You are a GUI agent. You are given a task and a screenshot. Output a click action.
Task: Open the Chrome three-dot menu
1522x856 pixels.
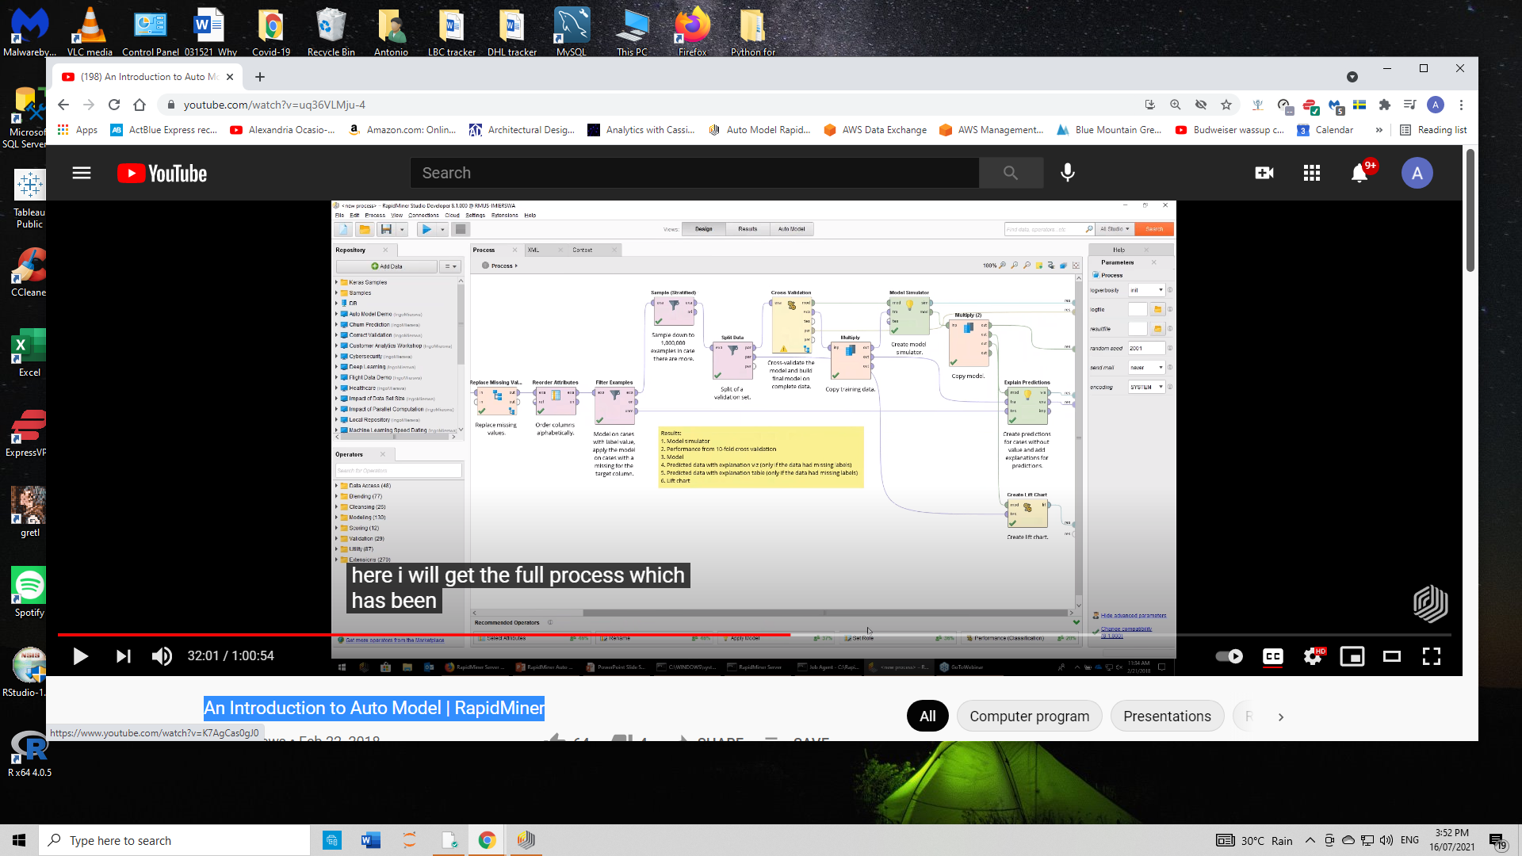[1461, 105]
